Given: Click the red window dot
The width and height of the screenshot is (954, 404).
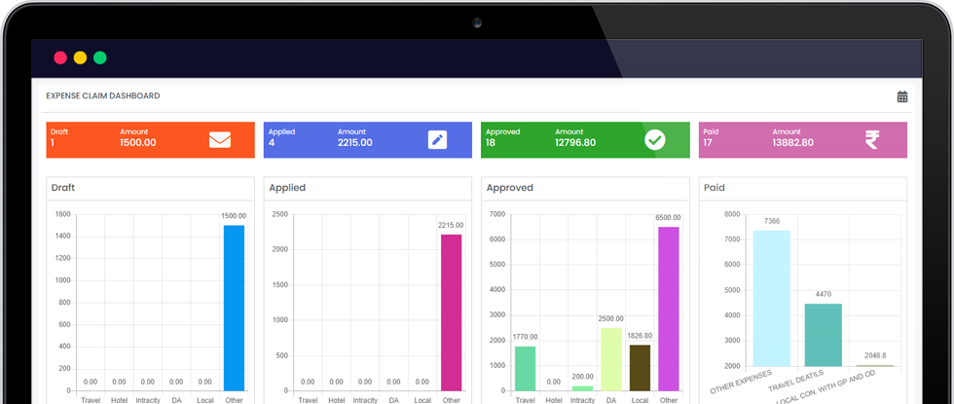Looking at the screenshot, I should click(x=60, y=57).
